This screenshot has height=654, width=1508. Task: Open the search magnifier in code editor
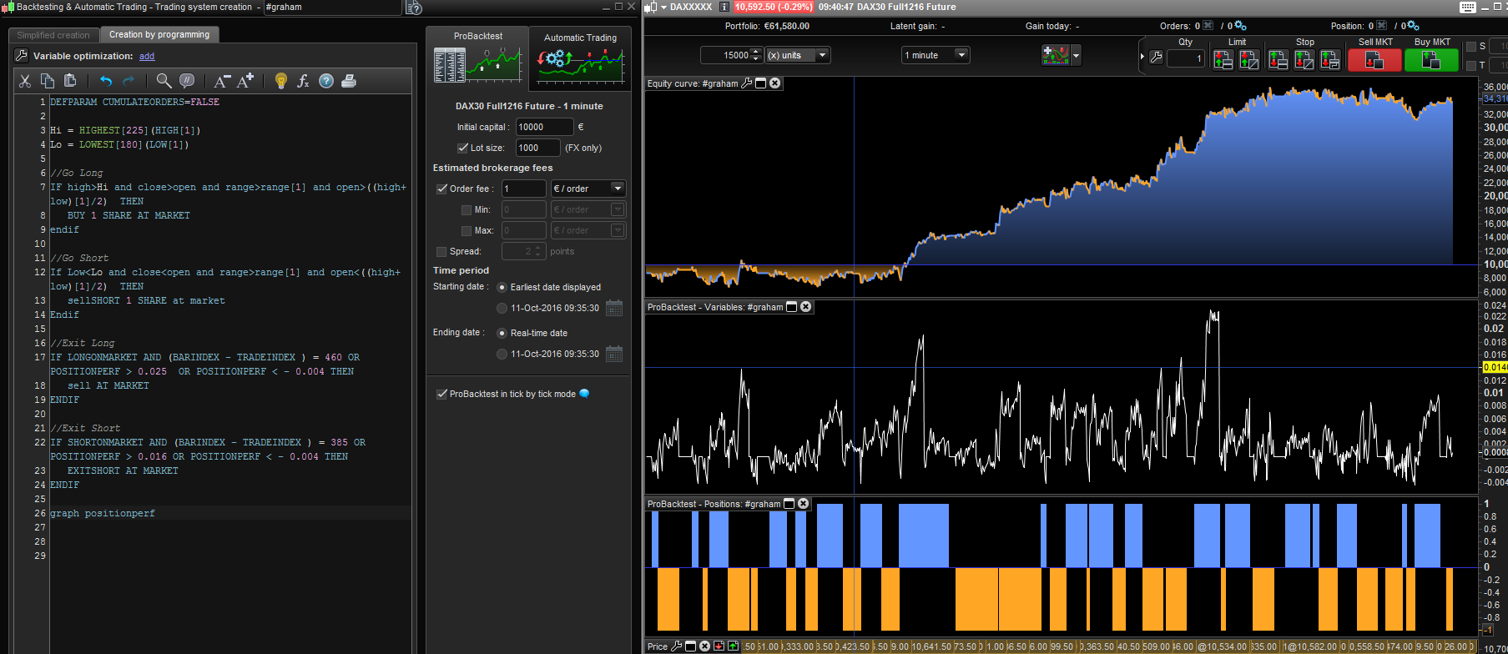pos(164,81)
